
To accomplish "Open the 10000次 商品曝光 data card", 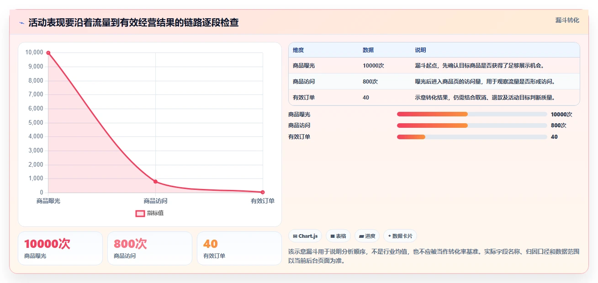I will pos(60,248).
